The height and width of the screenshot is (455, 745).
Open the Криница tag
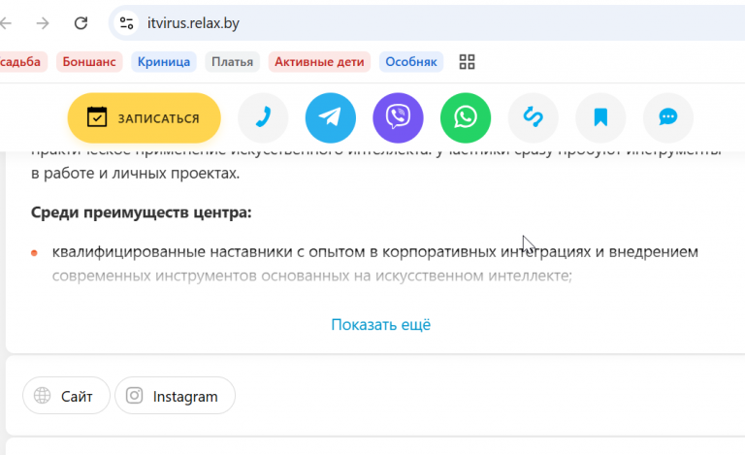164,62
